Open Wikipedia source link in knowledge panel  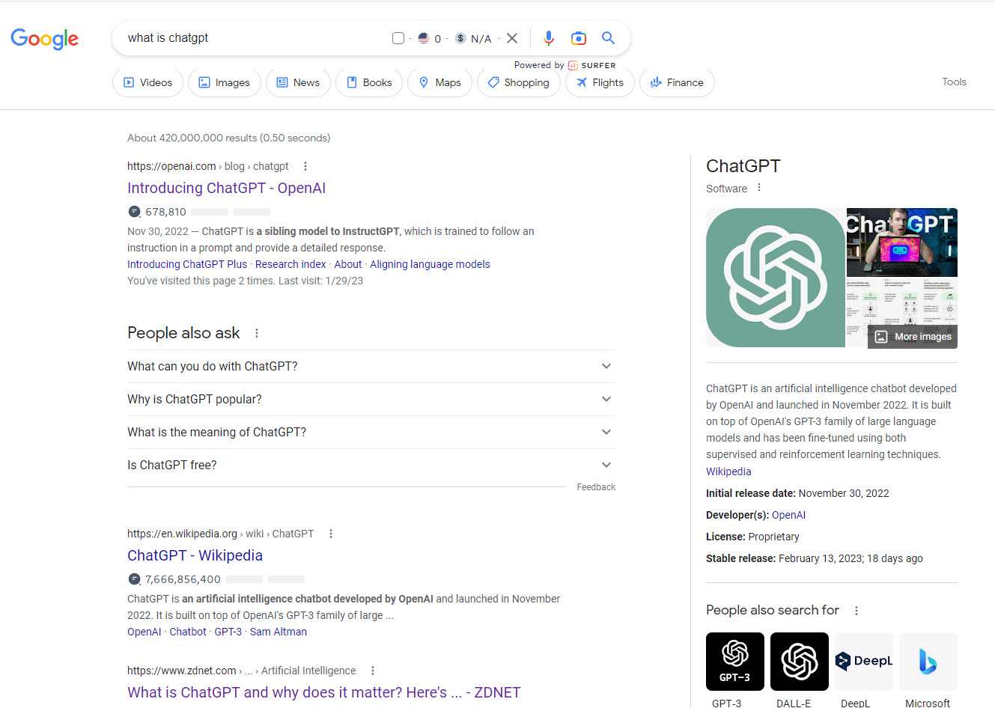(x=728, y=472)
